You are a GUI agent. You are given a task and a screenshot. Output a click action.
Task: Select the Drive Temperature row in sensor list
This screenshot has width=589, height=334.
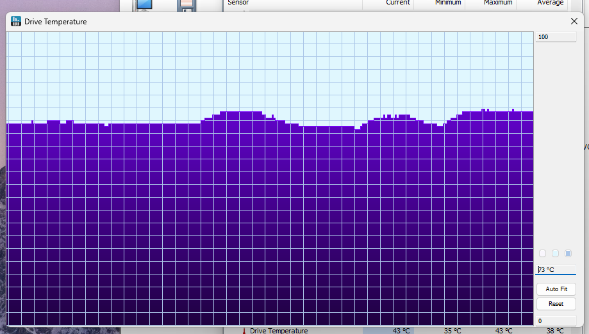(396, 331)
